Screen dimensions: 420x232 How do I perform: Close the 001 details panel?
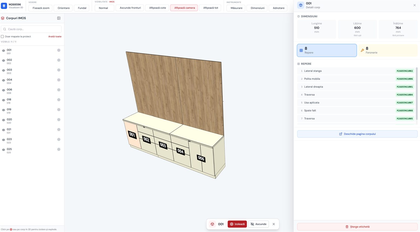414,5
